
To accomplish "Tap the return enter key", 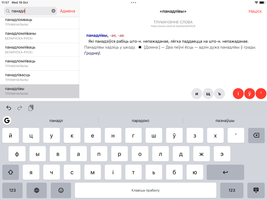I will pos(225,172).
